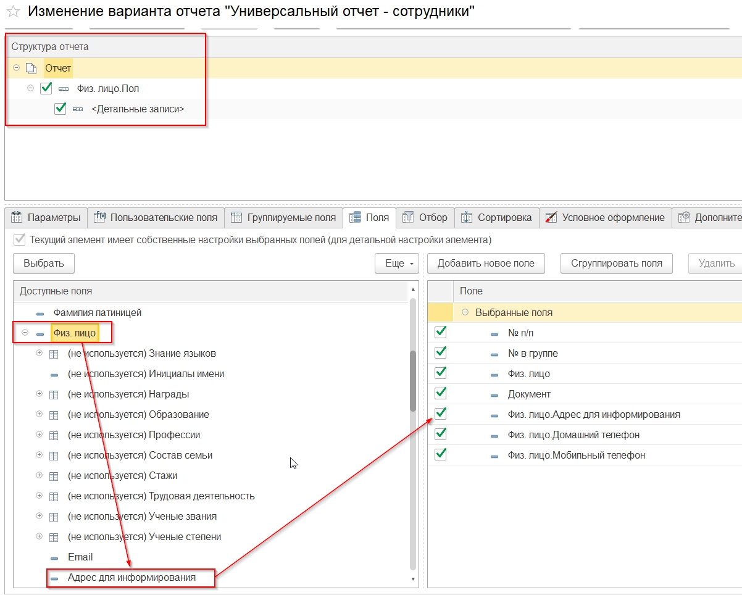Switch to the Группируемые поля tab
The image size is (742, 595).
coord(283,217)
